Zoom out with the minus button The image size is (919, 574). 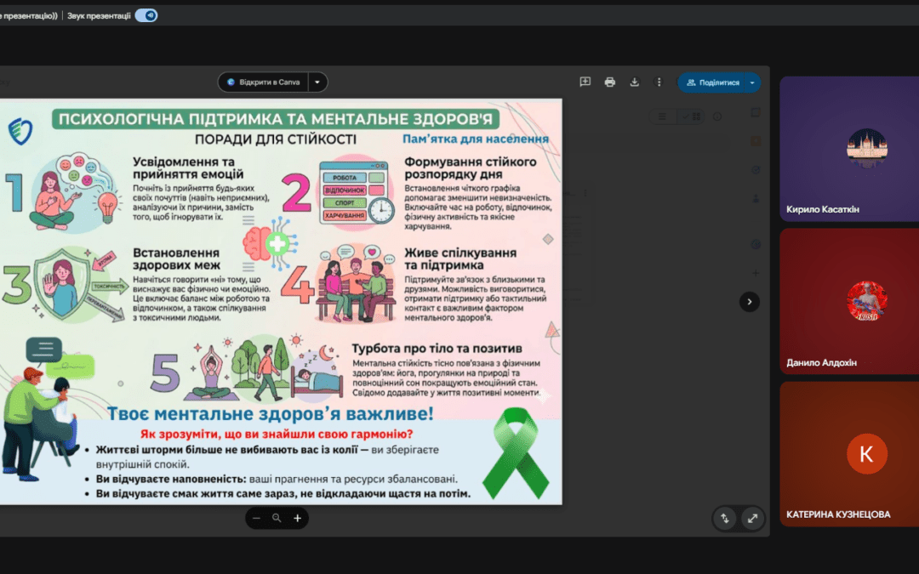coord(256,518)
